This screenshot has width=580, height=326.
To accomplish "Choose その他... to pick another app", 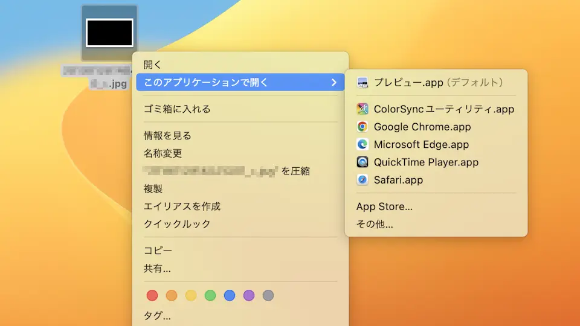I will tap(375, 225).
